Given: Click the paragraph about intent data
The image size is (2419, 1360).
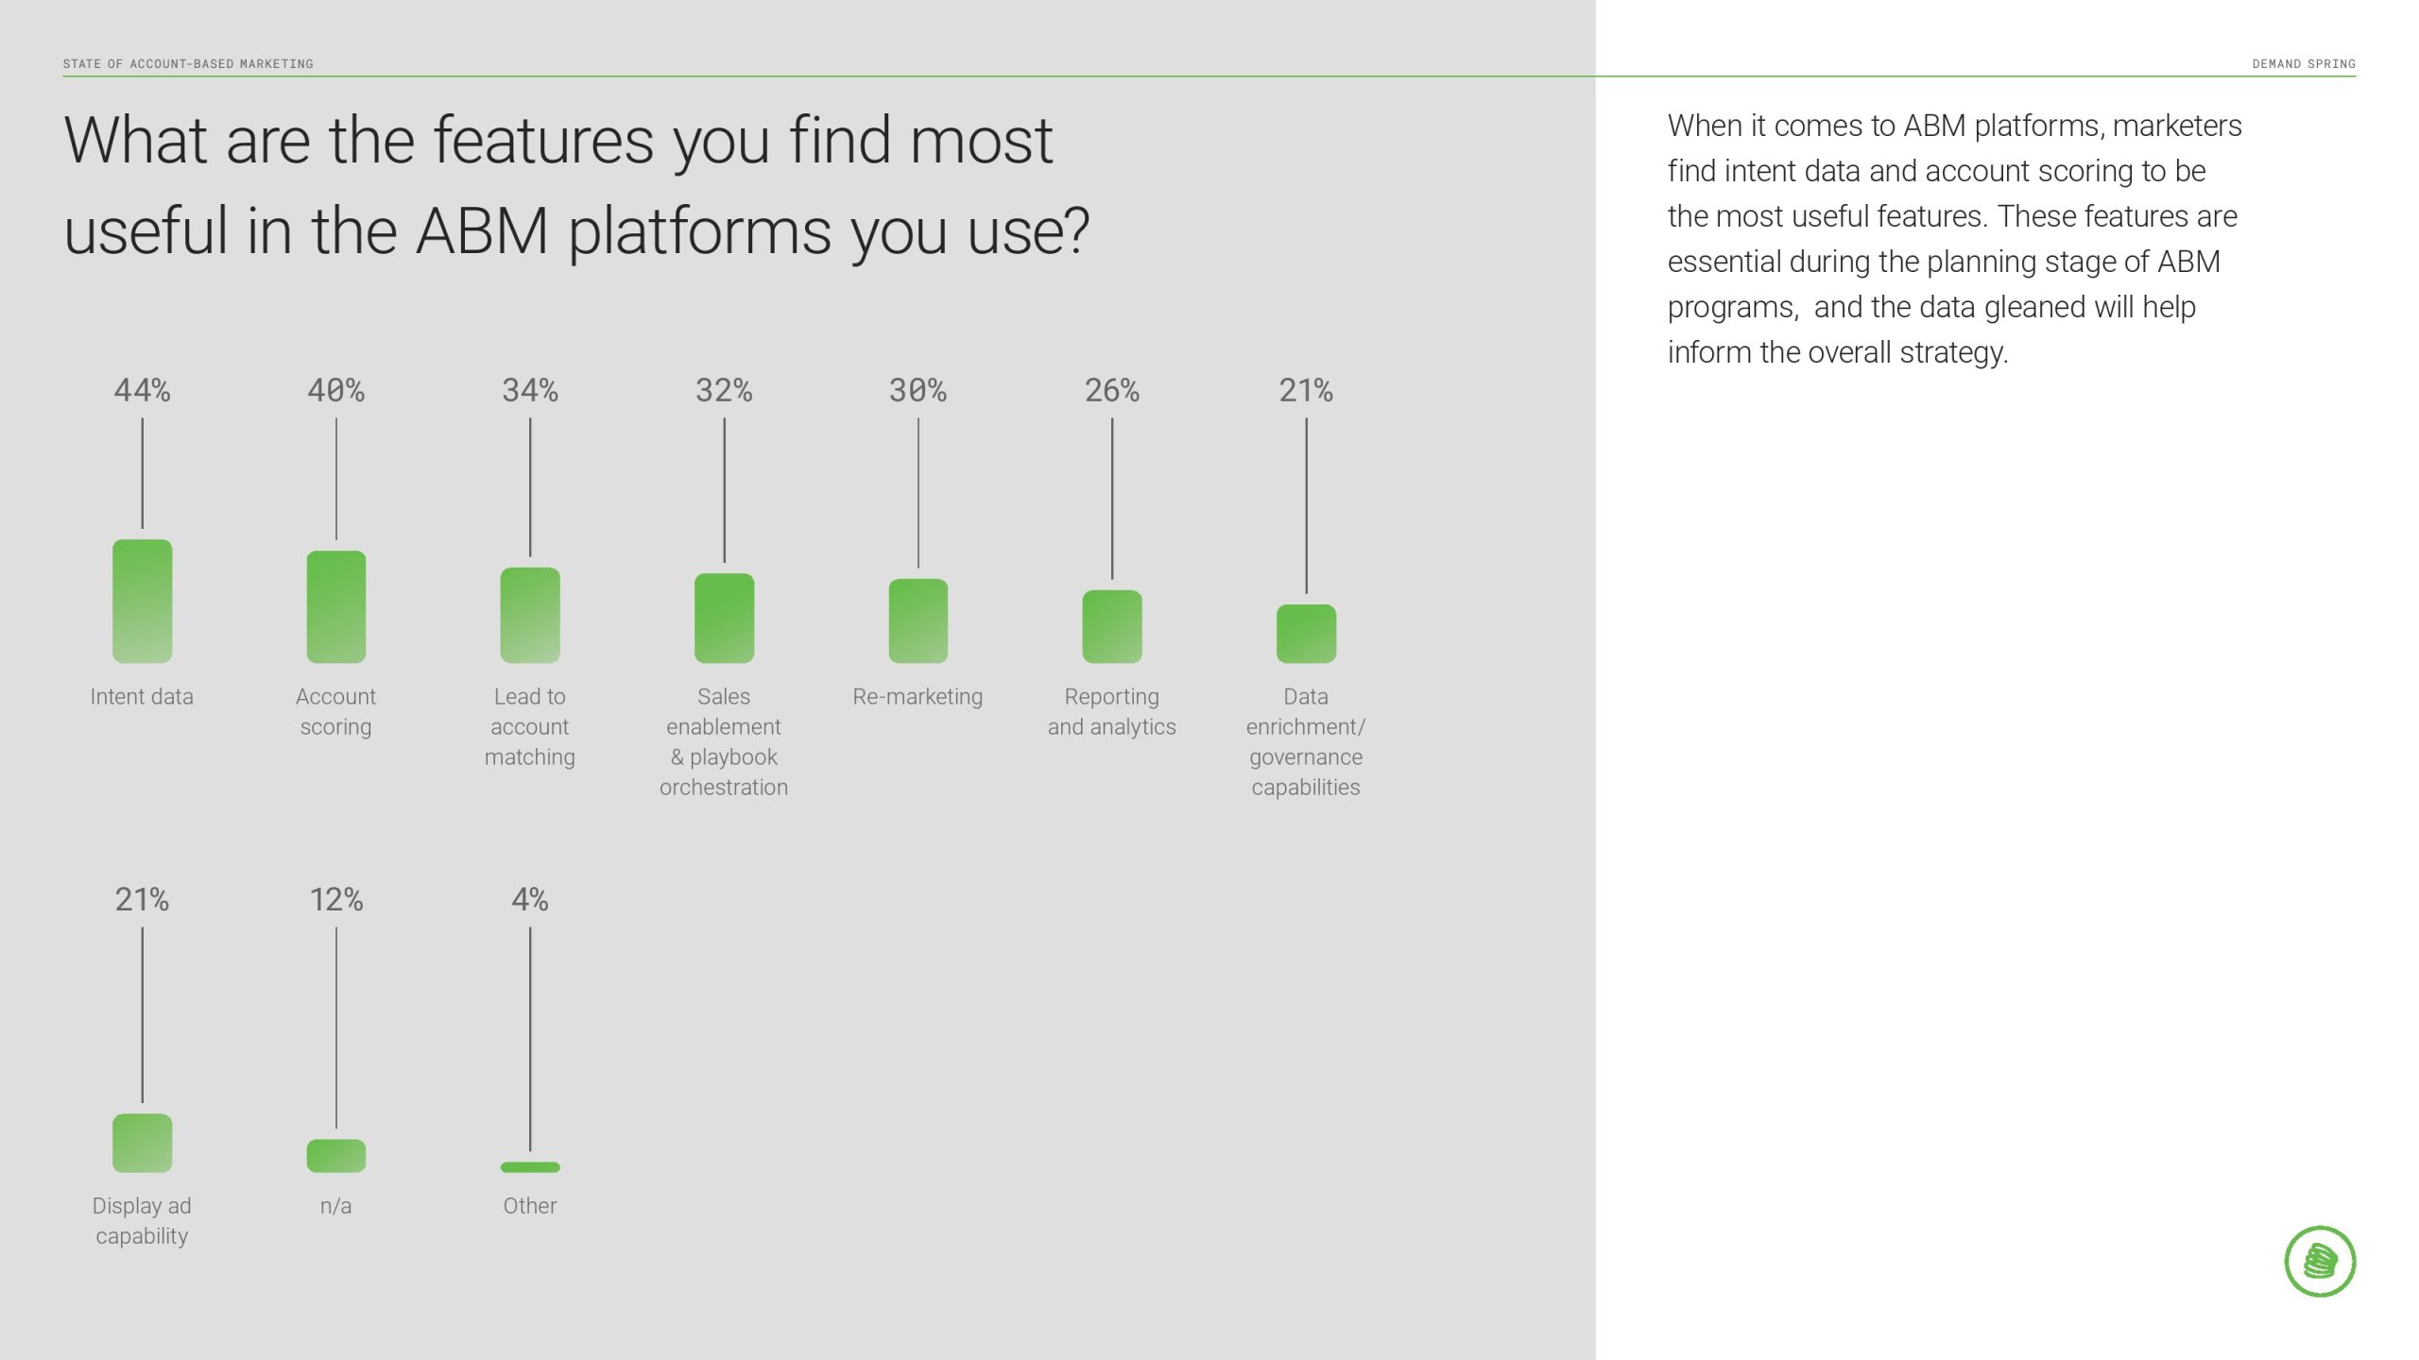Looking at the screenshot, I should [1953, 238].
